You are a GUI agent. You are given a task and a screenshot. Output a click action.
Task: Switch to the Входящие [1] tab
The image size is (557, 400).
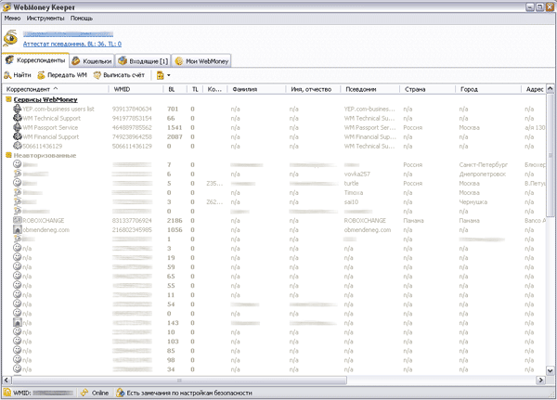(143, 61)
